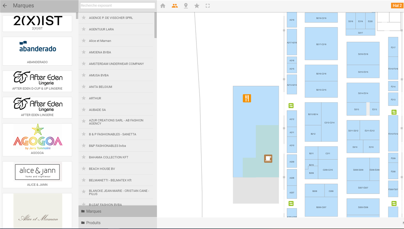Click the exhibitor list scrollbar

click(x=156, y=26)
